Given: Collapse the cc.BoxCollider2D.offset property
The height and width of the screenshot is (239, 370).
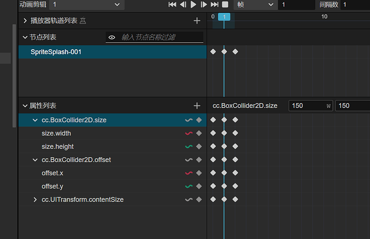Looking at the screenshot, I should point(35,160).
